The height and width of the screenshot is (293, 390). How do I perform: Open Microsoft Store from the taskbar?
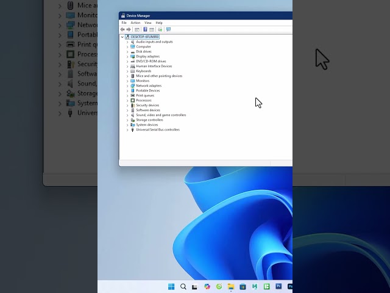[243, 286]
